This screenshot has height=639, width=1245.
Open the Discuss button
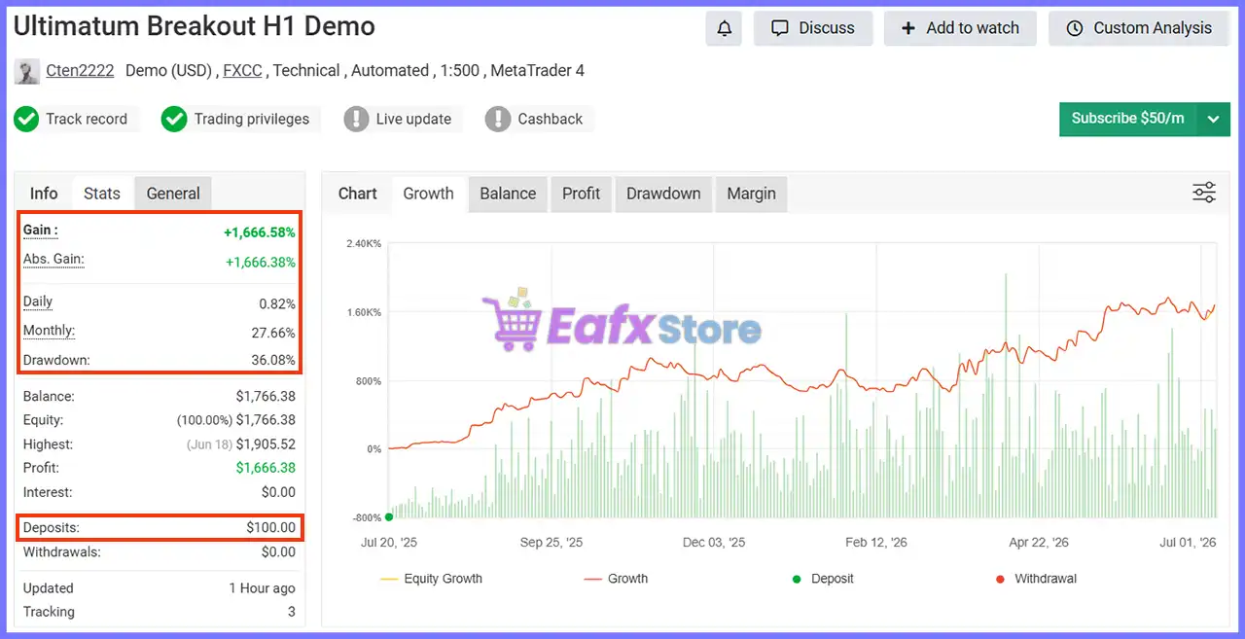(x=813, y=28)
